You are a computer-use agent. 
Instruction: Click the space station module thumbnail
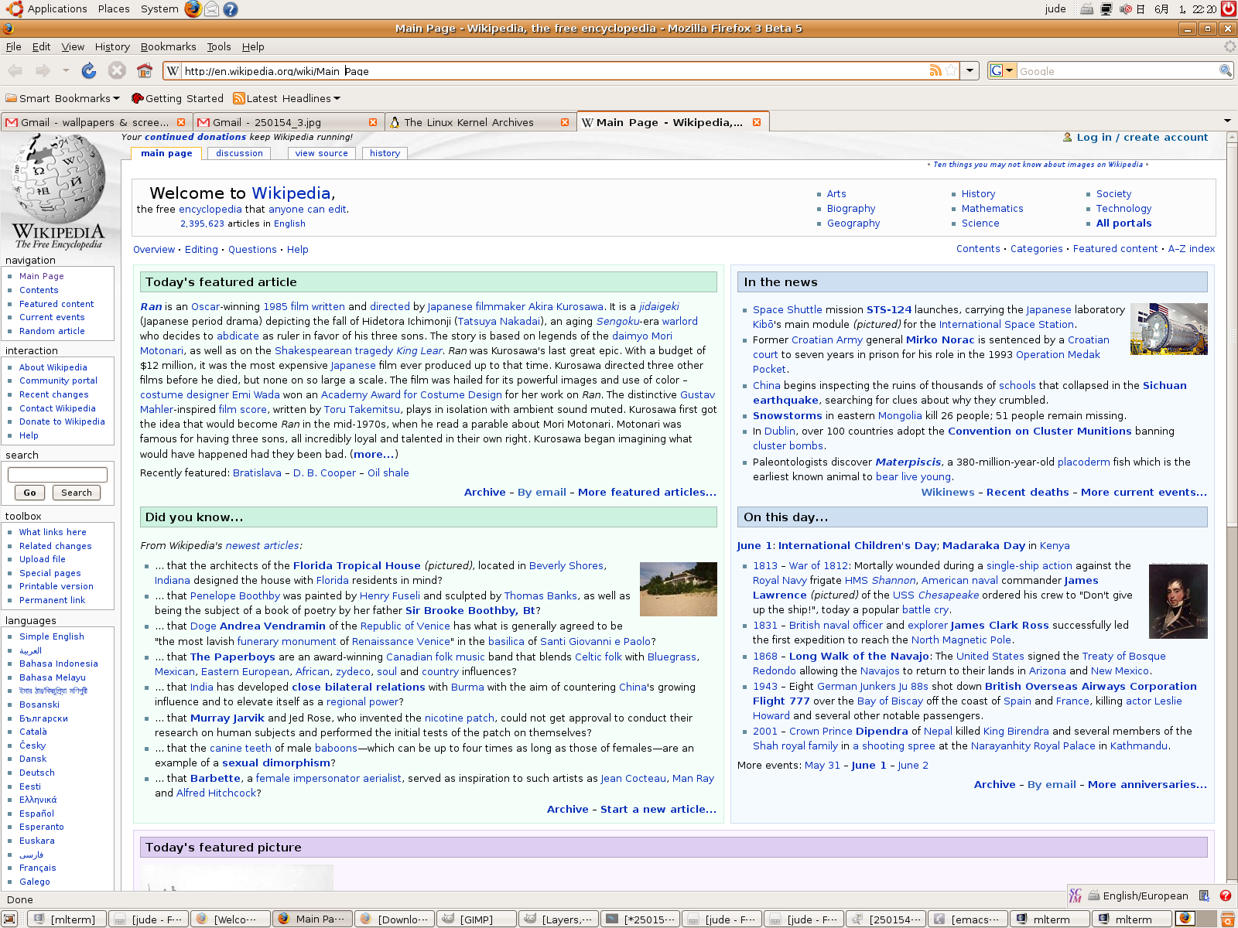(1169, 329)
